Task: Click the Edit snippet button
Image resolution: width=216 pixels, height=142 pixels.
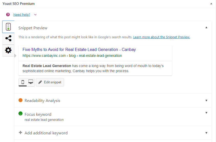Action: pos(50,82)
